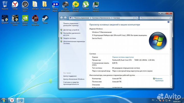
Task: Open the network icon in system tray
Action: 166,100
